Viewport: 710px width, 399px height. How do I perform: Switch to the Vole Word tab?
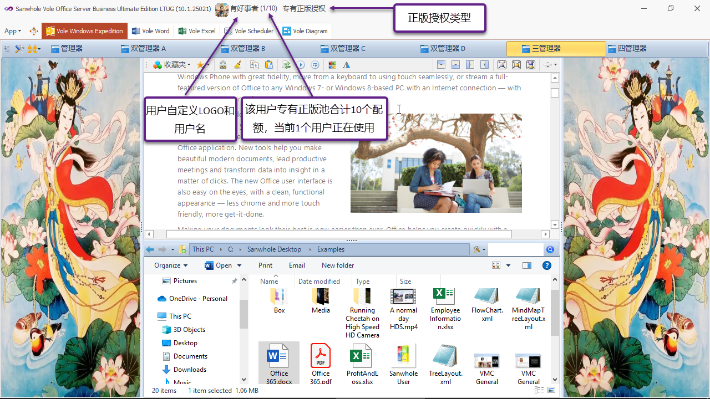coord(150,31)
